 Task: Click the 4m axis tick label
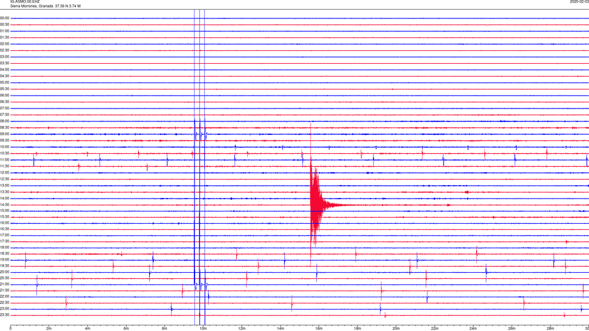[88, 329]
